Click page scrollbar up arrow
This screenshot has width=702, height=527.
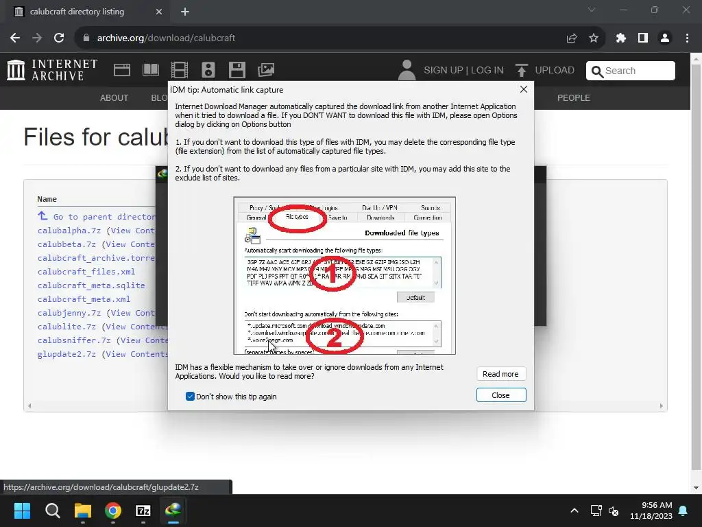(x=697, y=59)
